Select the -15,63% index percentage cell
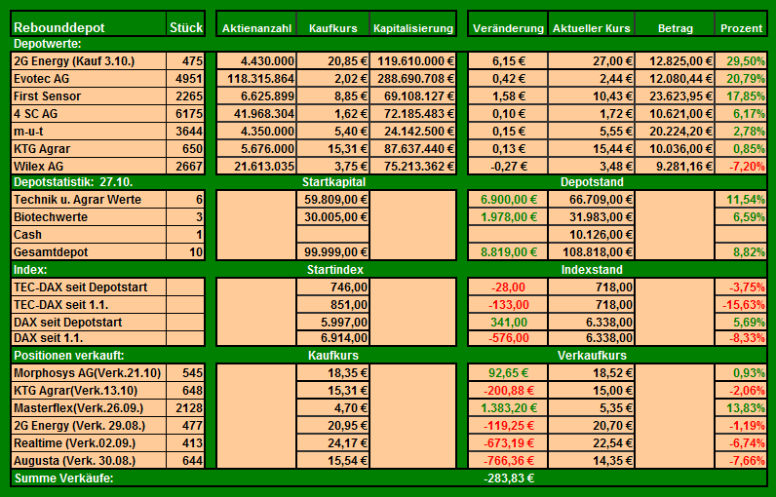Image resolution: width=776 pixels, height=497 pixels. click(x=741, y=305)
